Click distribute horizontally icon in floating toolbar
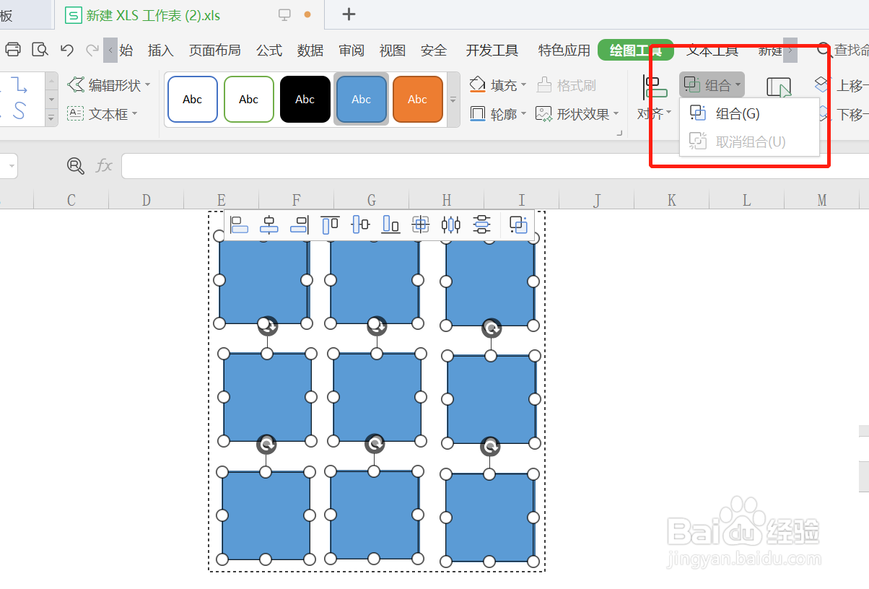Image resolution: width=869 pixels, height=589 pixels. (x=451, y=225)
